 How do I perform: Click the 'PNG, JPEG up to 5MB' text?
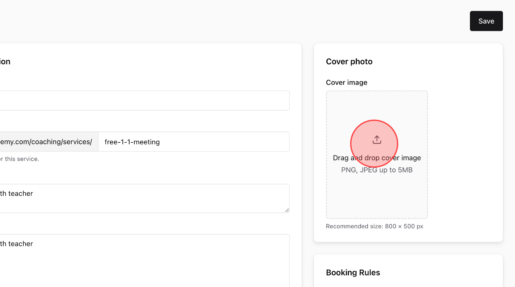pos(377,170)
